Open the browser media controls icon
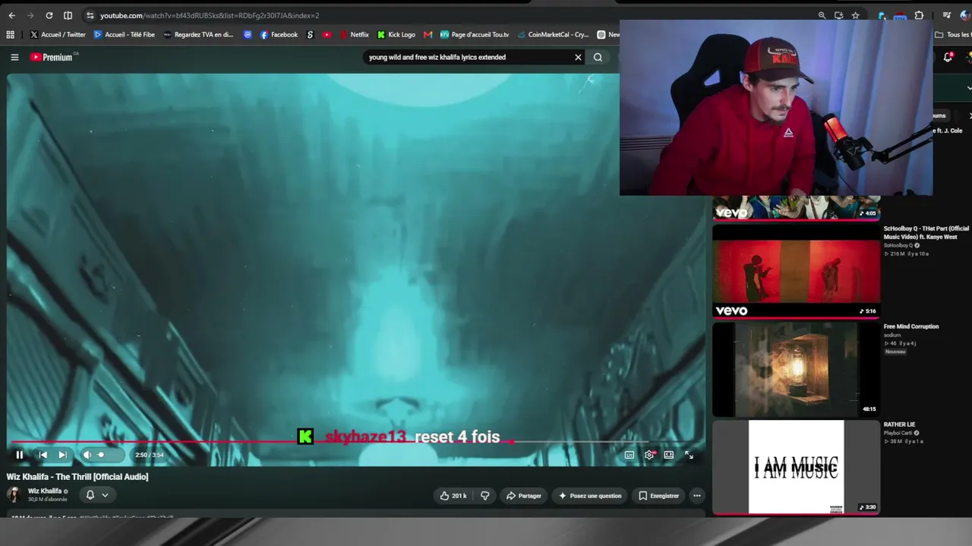The width and height of the screenshot is (972, 546). (x=947, y=15)
